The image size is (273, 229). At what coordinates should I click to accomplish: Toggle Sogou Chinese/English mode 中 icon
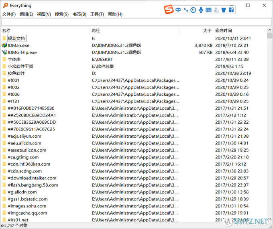click(178, 10)
